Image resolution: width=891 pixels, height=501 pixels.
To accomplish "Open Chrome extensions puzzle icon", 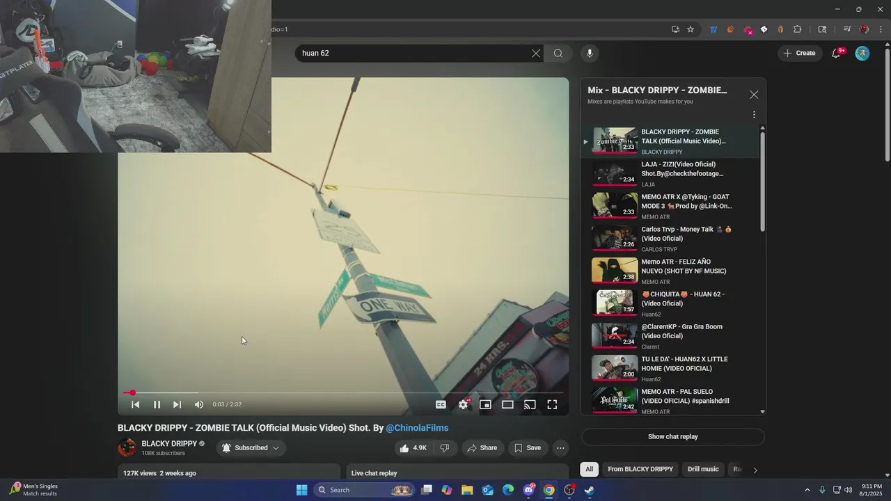I will tap(798, 29).
